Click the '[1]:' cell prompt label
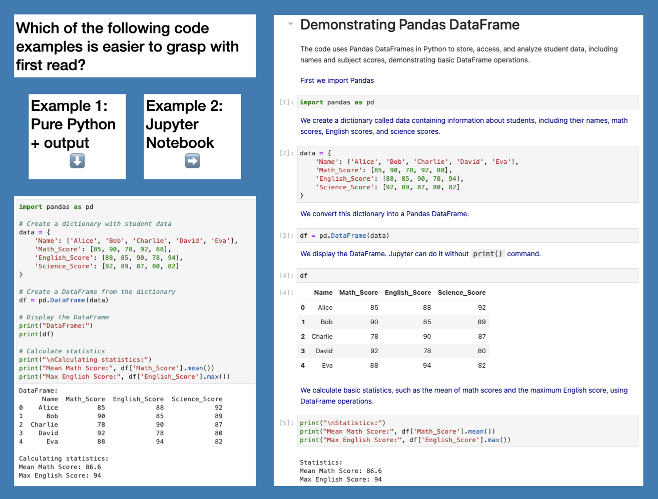 click(287, 102)
